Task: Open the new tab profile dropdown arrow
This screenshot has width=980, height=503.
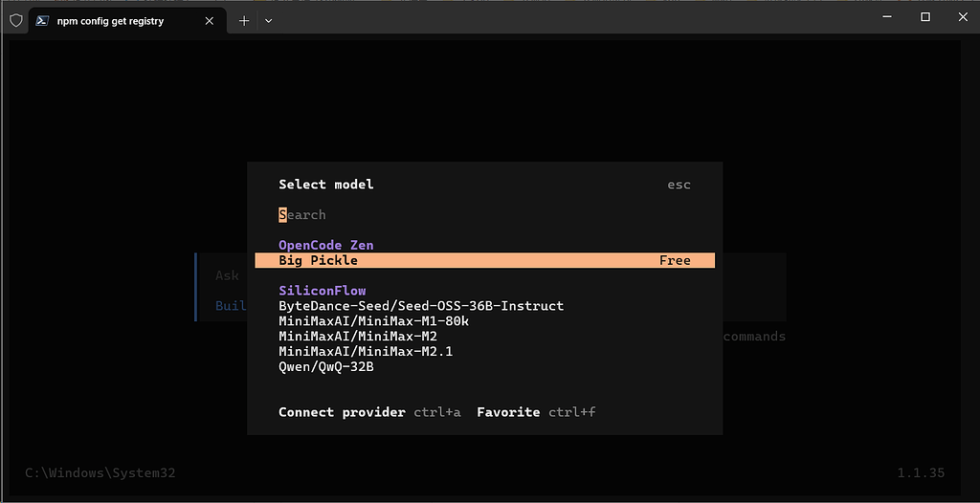Action: (269, 21)
